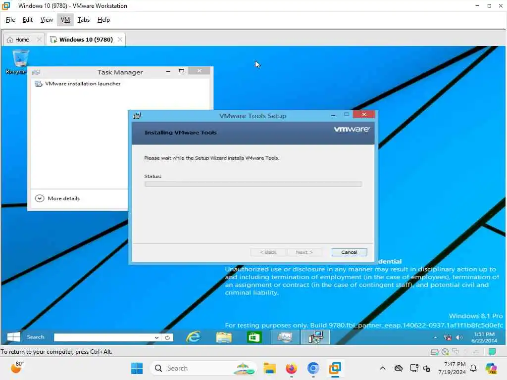Open host clock showing 7:47 PM

point(452,368)
